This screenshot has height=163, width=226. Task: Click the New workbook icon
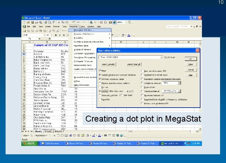point(24,22)
